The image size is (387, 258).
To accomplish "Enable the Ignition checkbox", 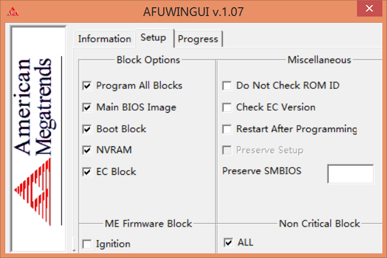I will 87,244.
